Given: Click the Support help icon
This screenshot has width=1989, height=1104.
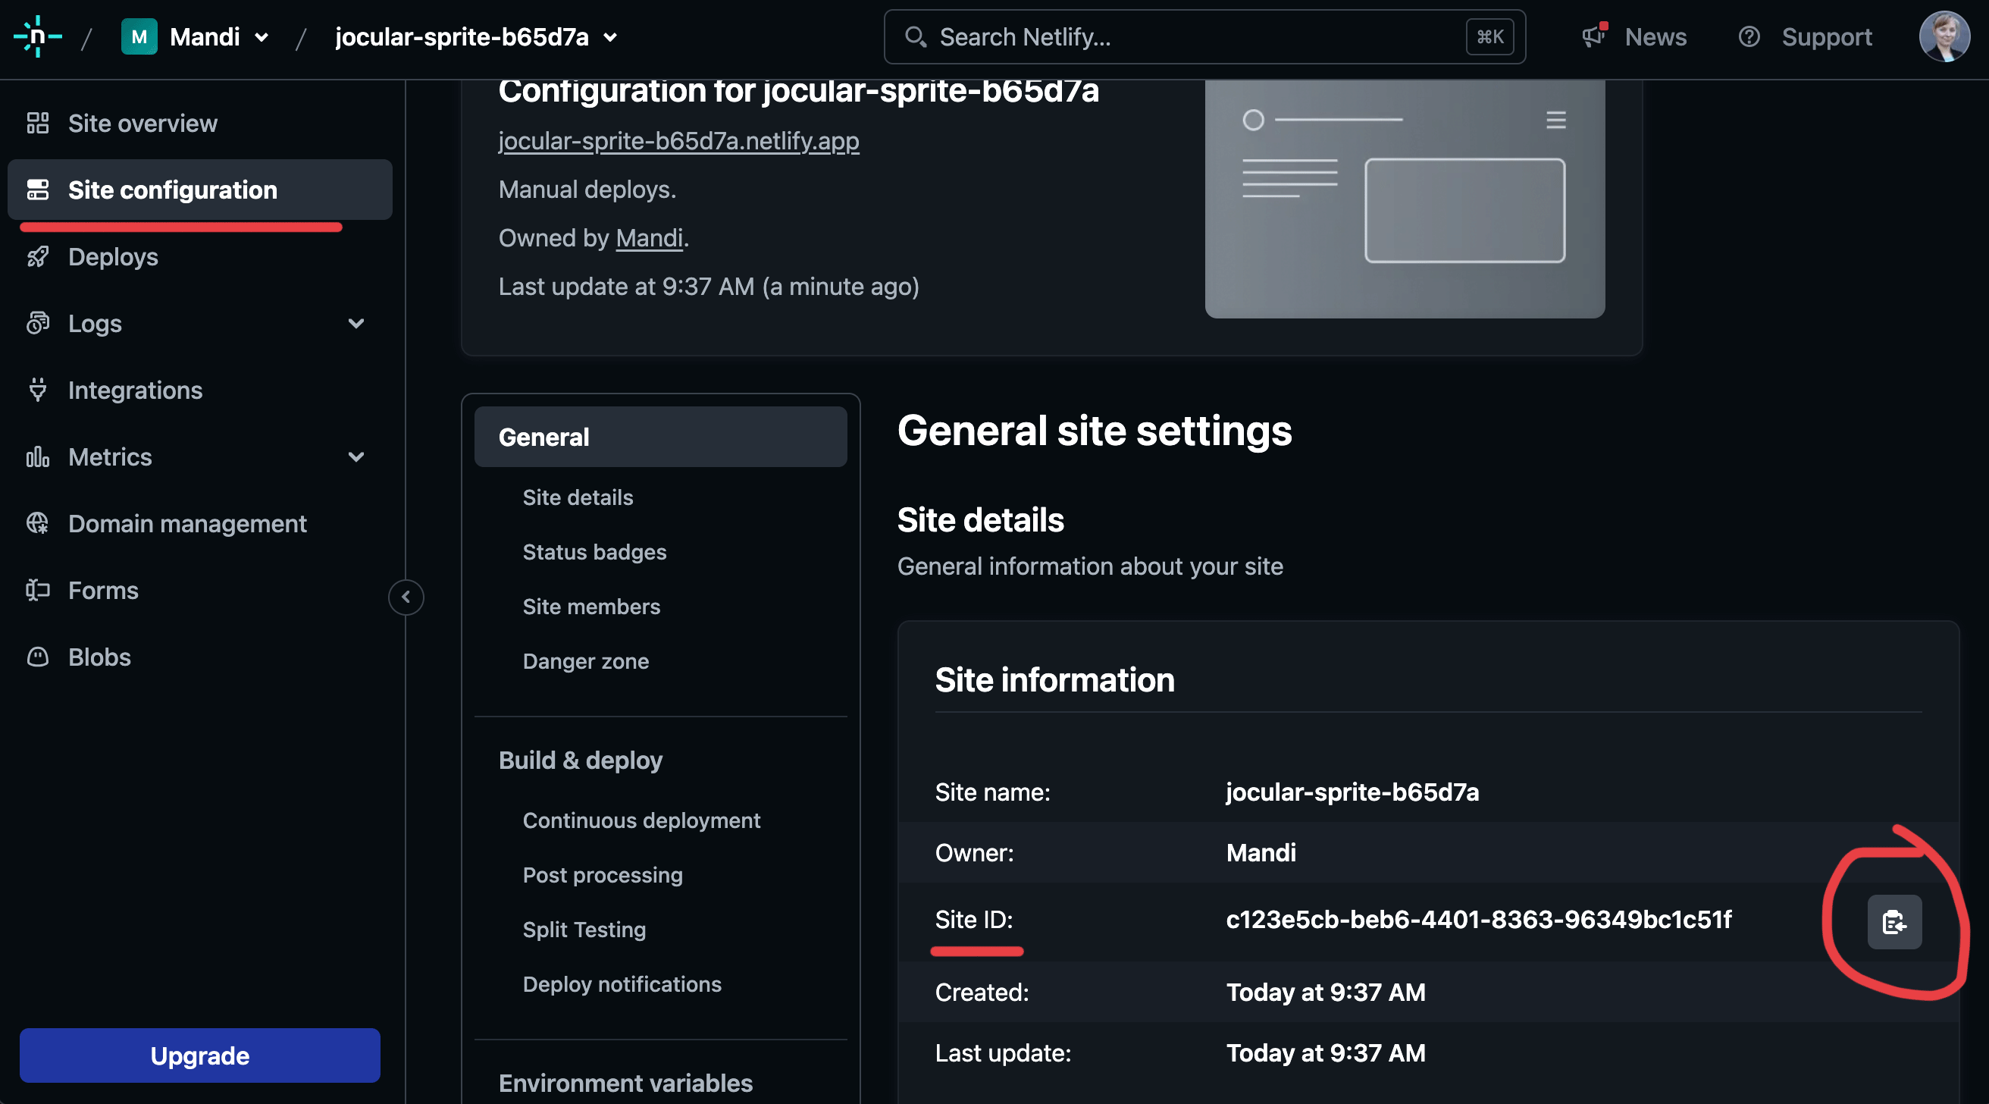Looking at the screenshot, I should pyautogui.click(x=1748, y=36).
